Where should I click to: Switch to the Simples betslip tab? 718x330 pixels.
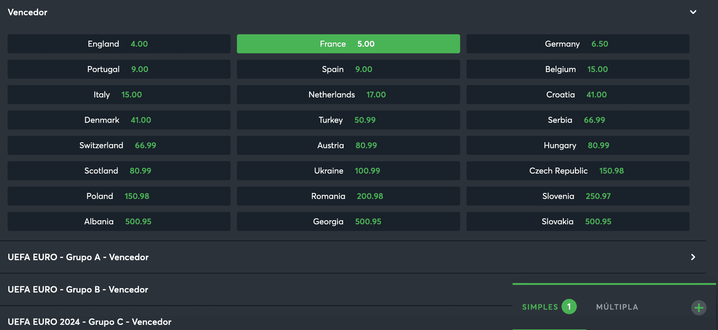click(540, 307)
